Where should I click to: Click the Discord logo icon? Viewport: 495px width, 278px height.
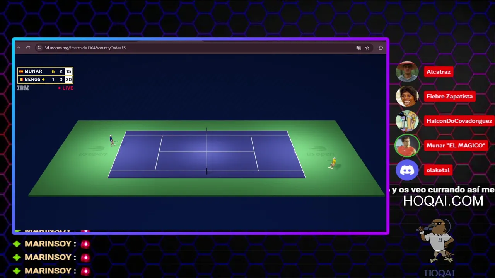407,170
